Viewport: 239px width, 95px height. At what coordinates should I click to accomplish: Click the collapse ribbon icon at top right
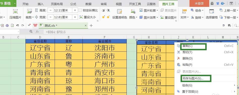coord(231,4)
